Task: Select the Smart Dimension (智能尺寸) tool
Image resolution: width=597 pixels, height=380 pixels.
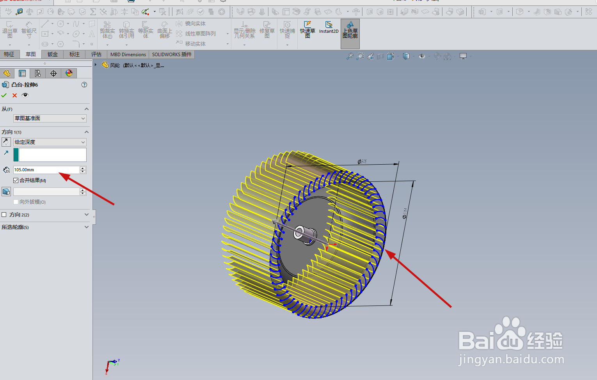Action: (x=29, y=30)
